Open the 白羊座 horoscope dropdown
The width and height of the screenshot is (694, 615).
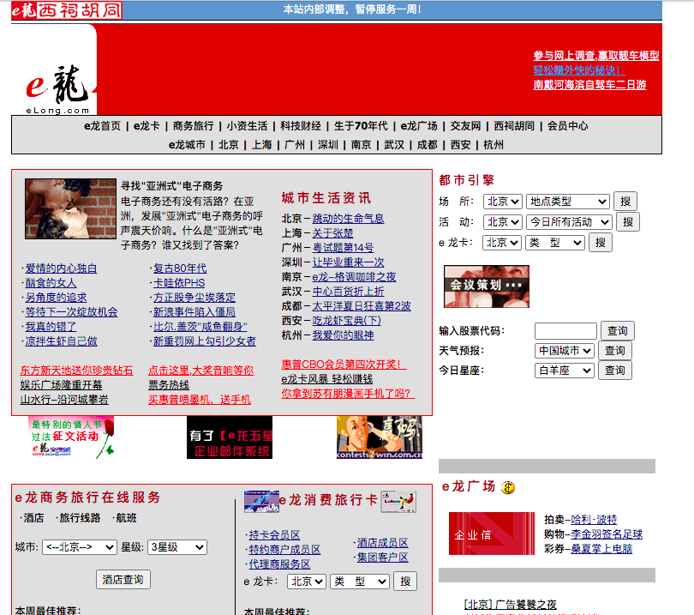point(565,371)
